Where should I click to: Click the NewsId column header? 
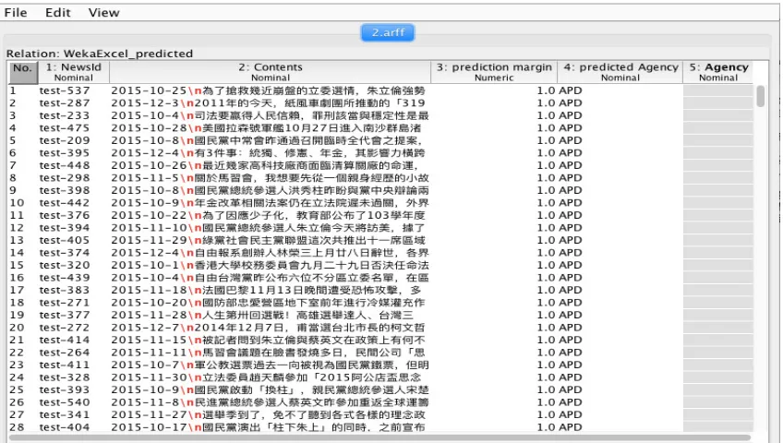pos(74,72)
